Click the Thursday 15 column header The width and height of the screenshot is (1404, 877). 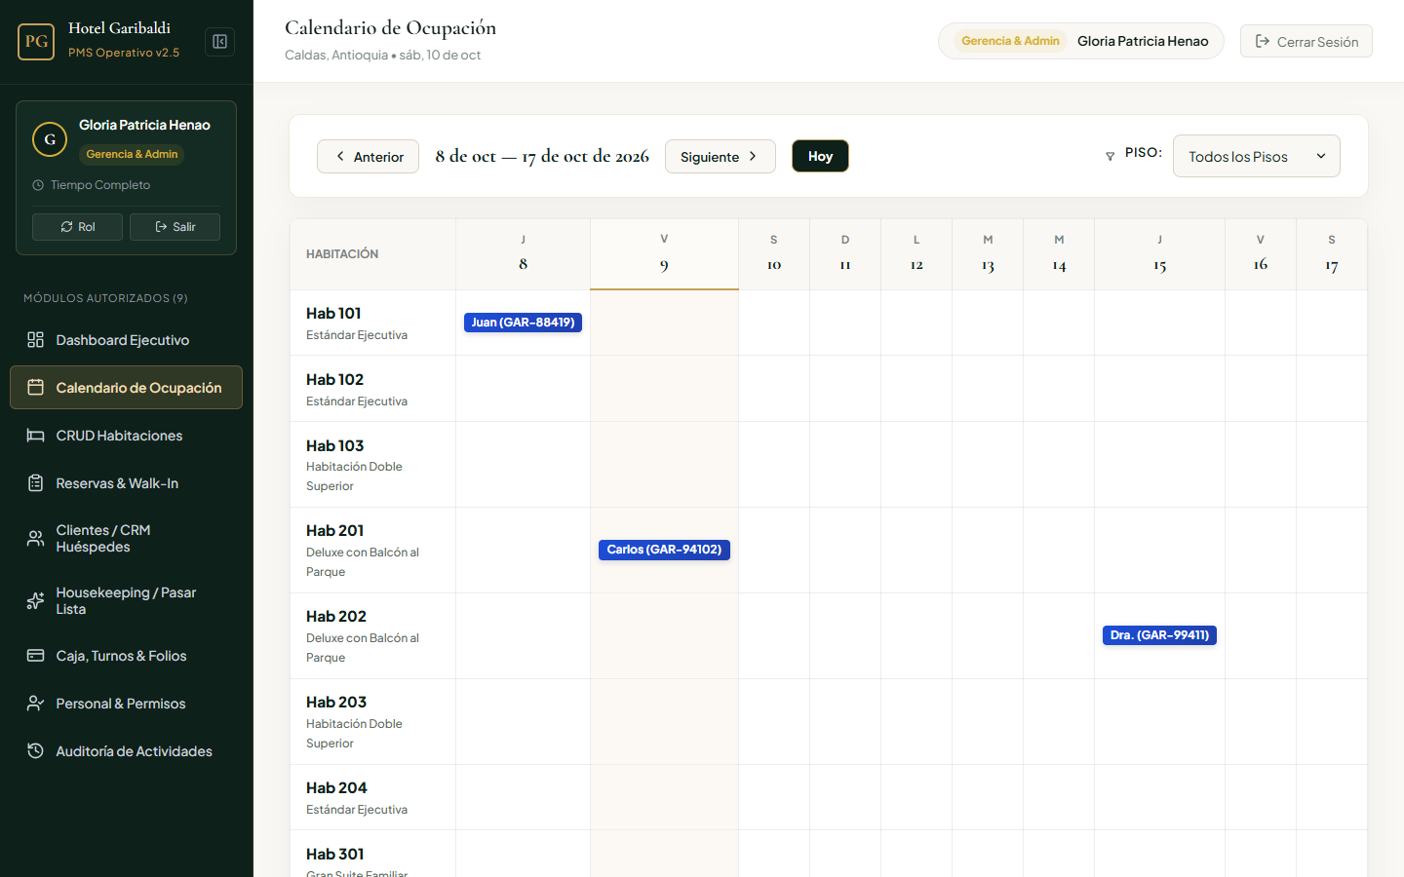click(x=1159, y=254)
